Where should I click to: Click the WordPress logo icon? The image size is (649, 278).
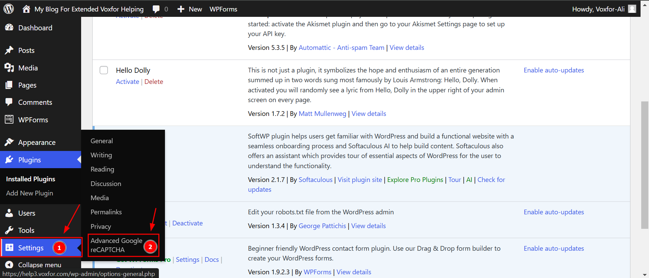click(8, 9)
